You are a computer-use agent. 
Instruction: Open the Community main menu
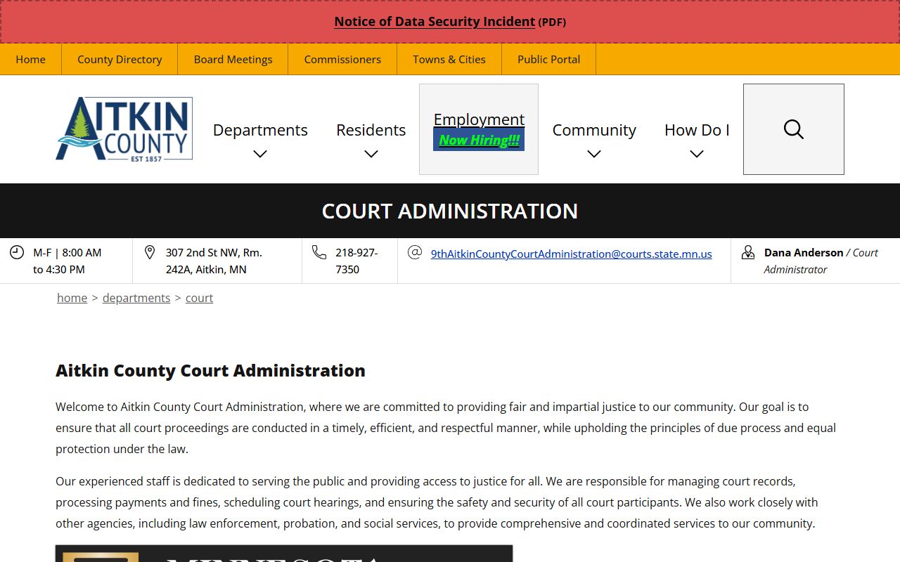point(594,130)
